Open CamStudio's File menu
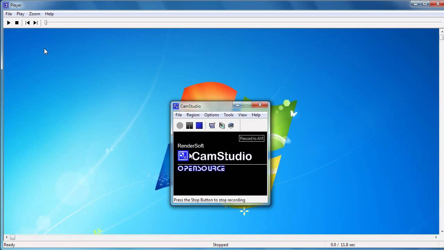 point(179,115)
